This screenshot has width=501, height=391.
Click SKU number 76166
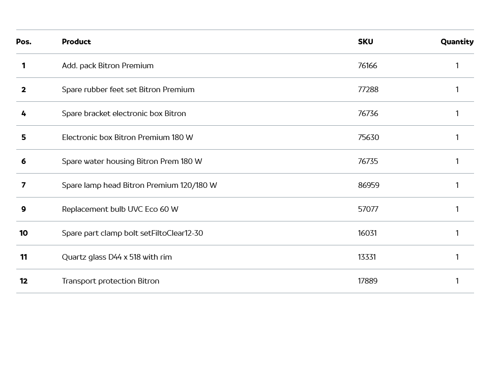click(x=367, y=66)
